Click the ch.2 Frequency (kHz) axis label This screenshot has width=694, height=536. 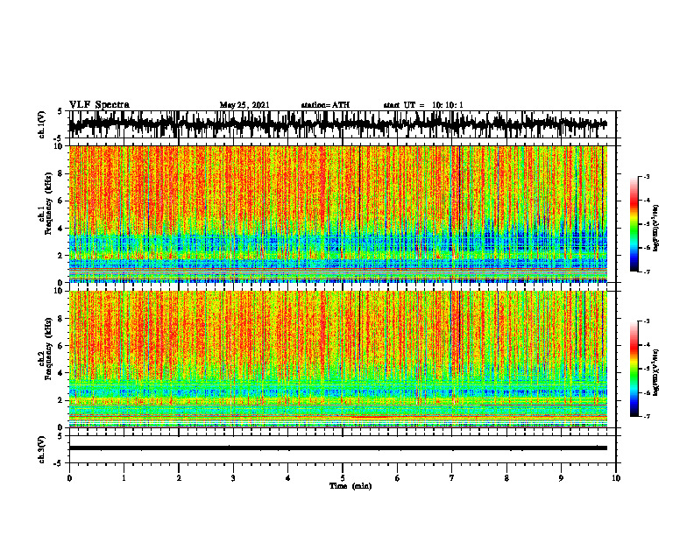(x=46, y=349)
